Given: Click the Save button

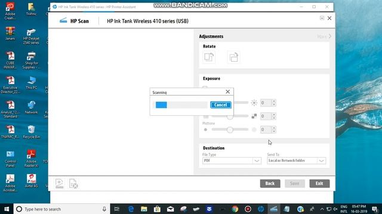Looking at the screenshot, I should [x=294, y=184].
